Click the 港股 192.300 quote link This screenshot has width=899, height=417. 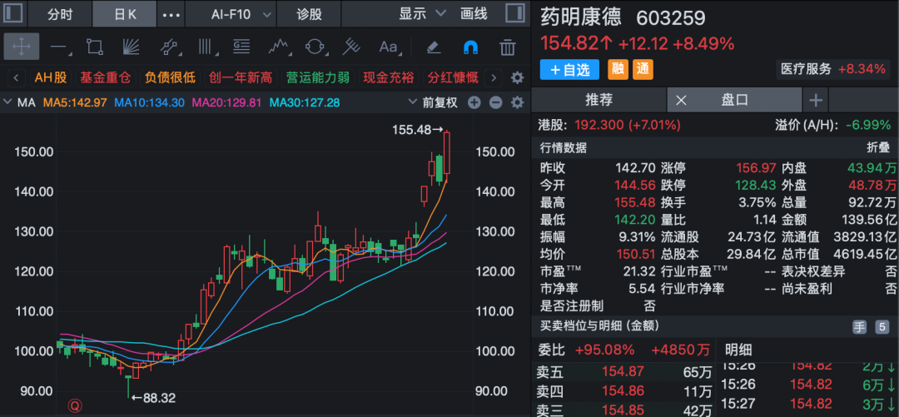point(609,125)
